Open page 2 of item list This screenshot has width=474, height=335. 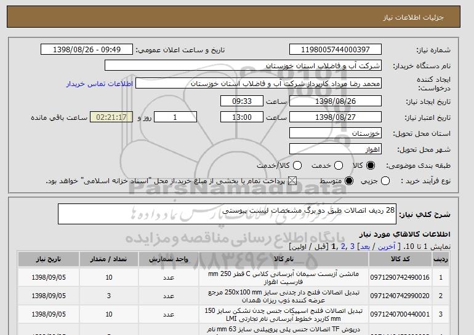(x=343, y=247)
